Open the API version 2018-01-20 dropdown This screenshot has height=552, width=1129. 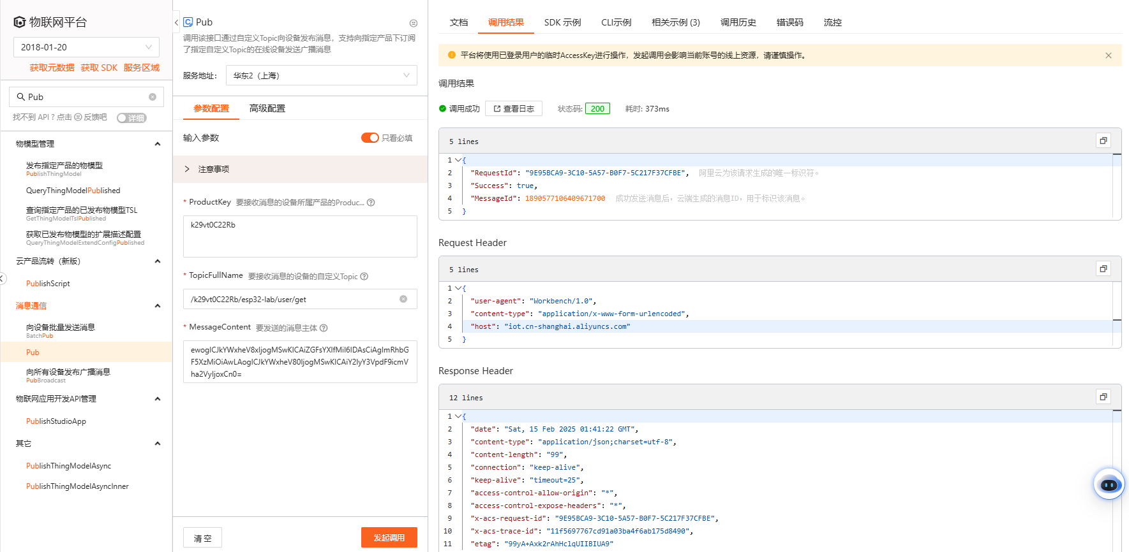tap(86, 47)
